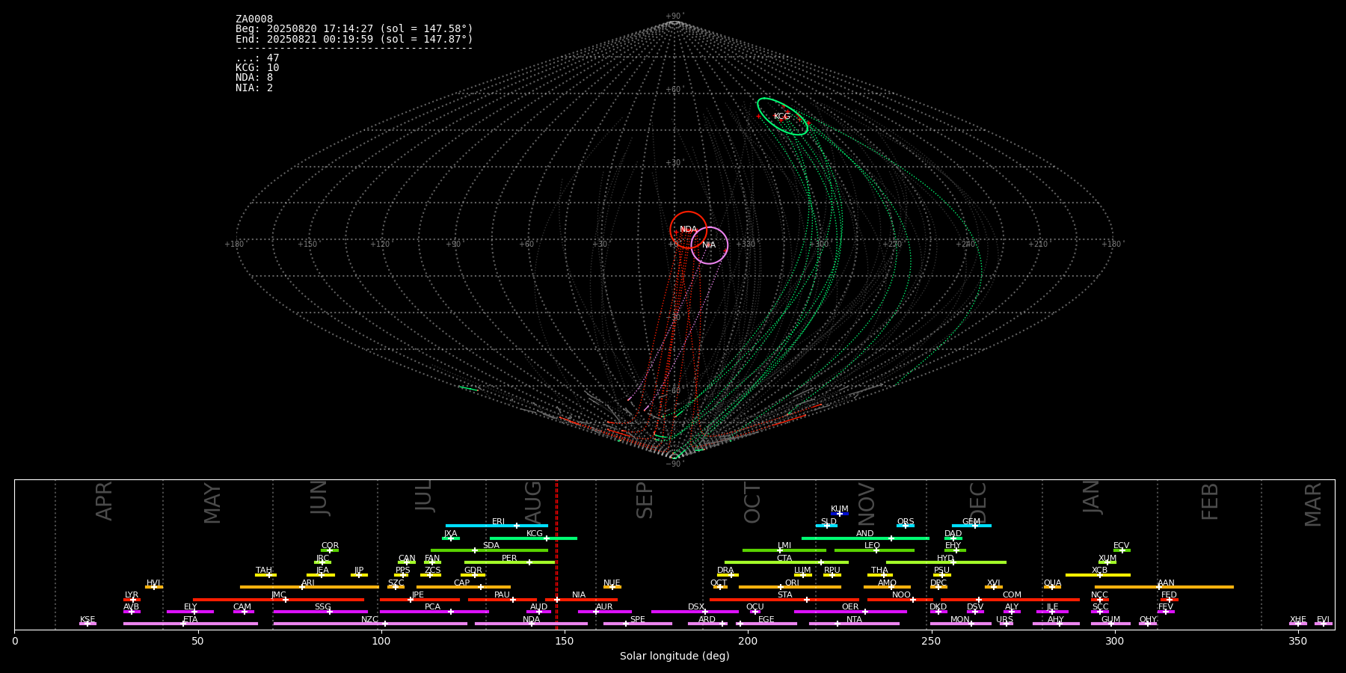Image resolution: width=1346 pixels, height=673 pixels.
Task: Click the DEC month label
Action: click(x=978, y=503)
